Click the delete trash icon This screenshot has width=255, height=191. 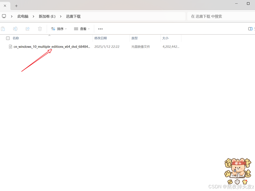coord(40,29)
